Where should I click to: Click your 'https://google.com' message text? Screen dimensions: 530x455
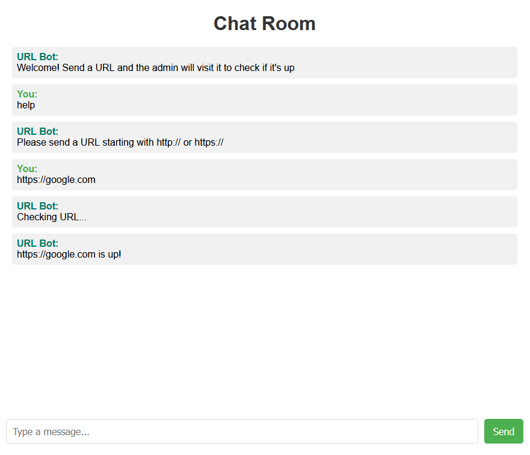point(56,179)
